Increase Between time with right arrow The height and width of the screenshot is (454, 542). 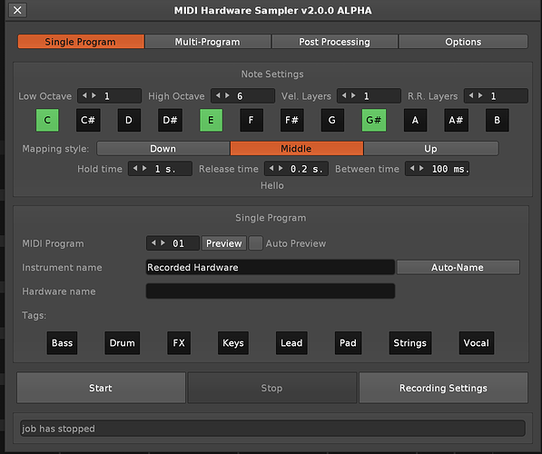click(421, 168)
